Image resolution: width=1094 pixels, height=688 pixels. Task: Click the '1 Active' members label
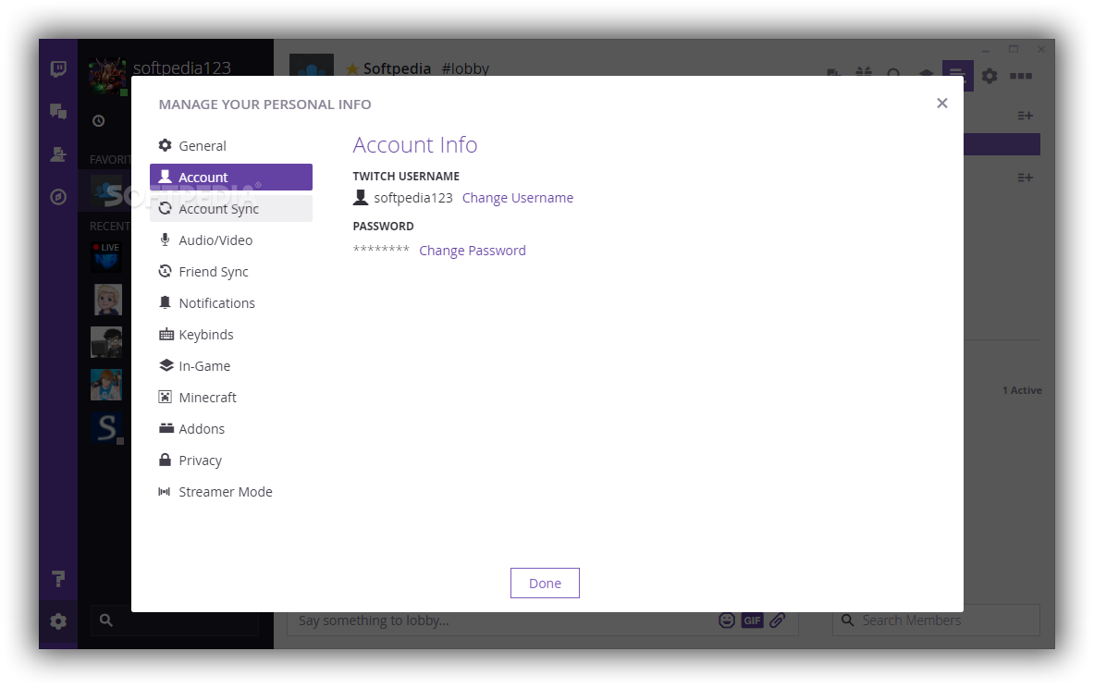pos(1022,390)
